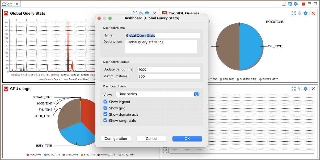320x160 pixels.
Task: Confirm the dialog with OK
Action: tap(187, 139)
